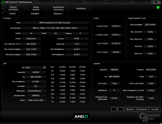Screen dimensions: 162x124
Task: Click the Speicher Kapazität value 4096 MB
Action: pos(114,70)
